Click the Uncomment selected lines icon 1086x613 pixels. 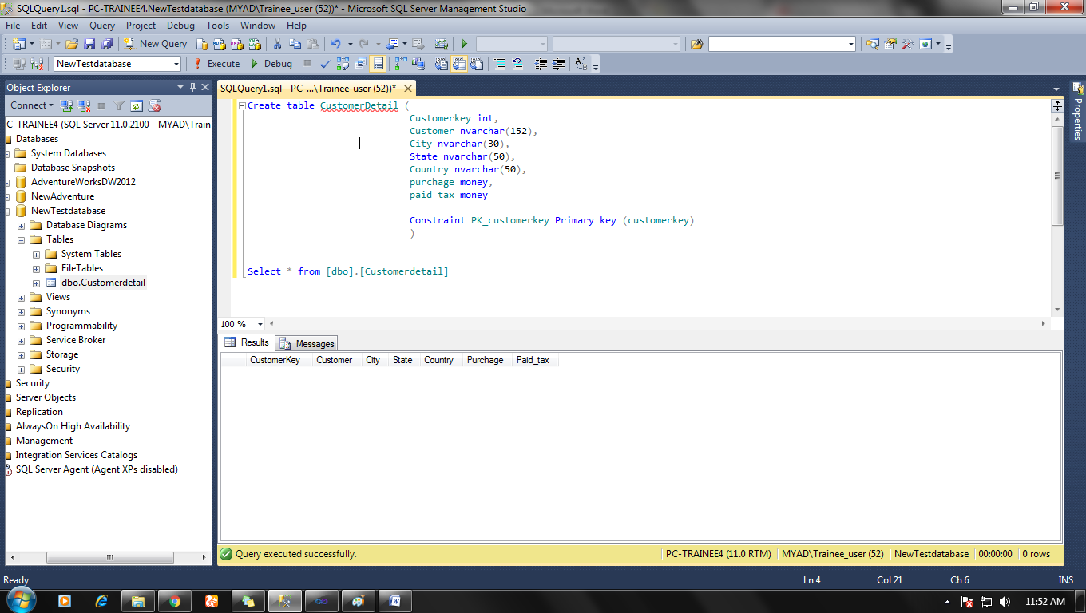(x=517, y=63)
